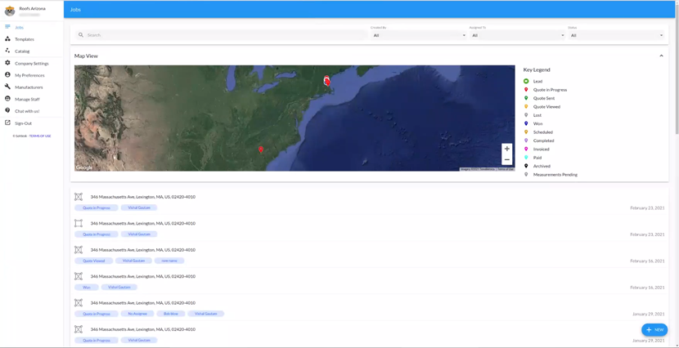The image size is (679, 348).
Task: Select the Jobs menu item
Action: click(x=19, y=27)
